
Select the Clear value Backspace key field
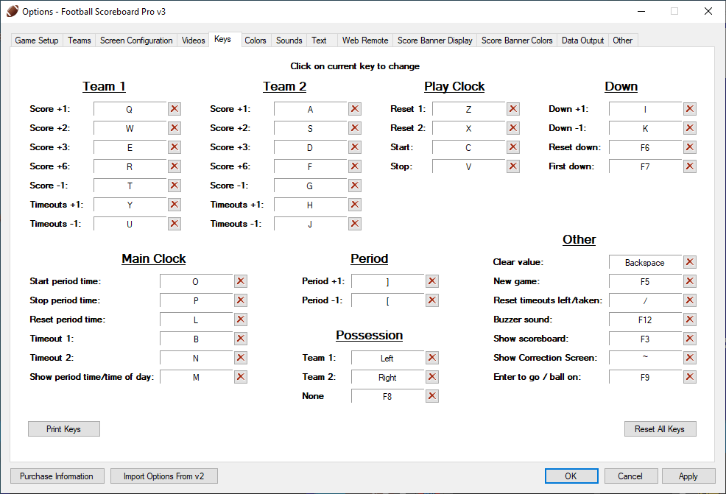pyautogui.click(x=644, y=263)
